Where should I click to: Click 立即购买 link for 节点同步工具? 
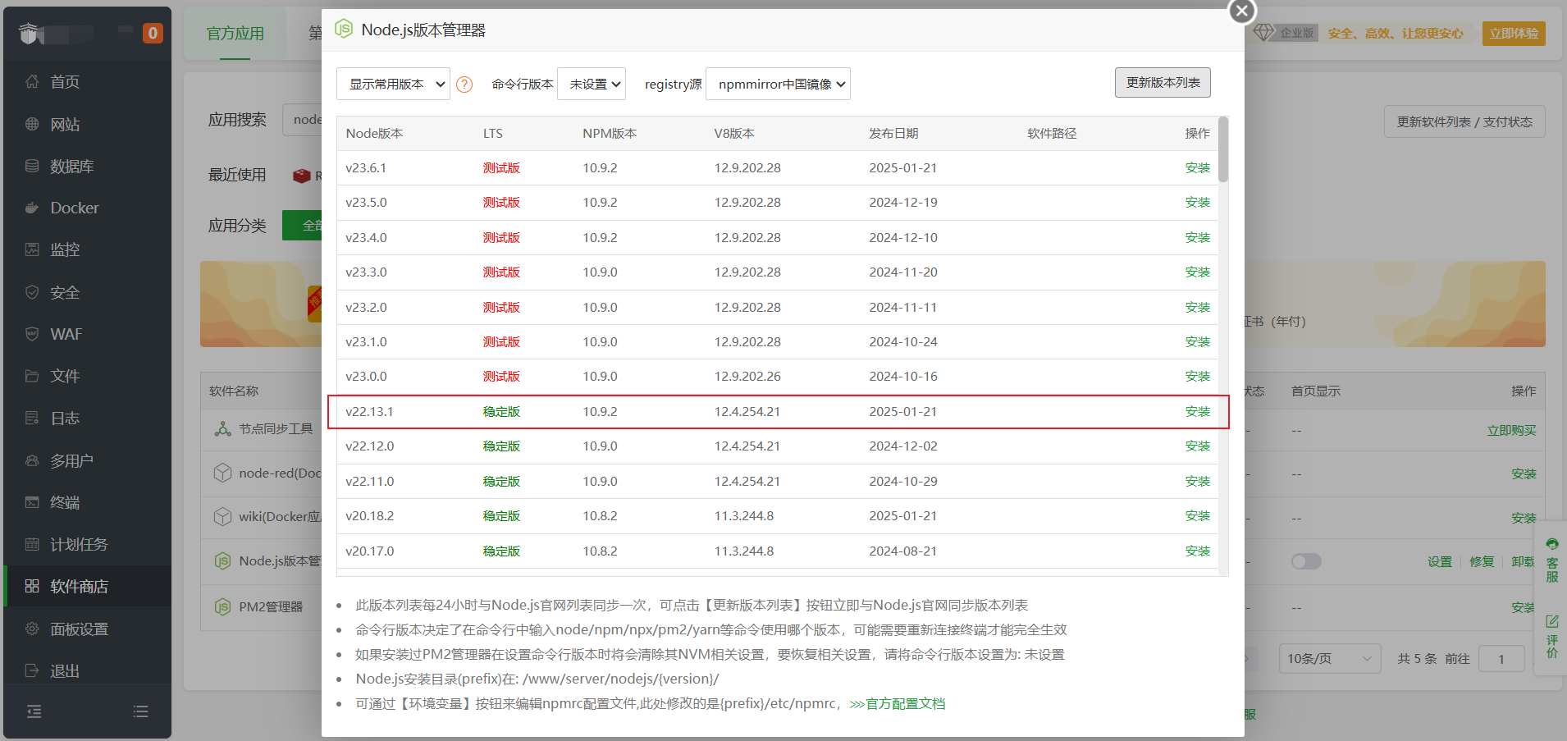pyautogui.click(x=1511, y=430)
